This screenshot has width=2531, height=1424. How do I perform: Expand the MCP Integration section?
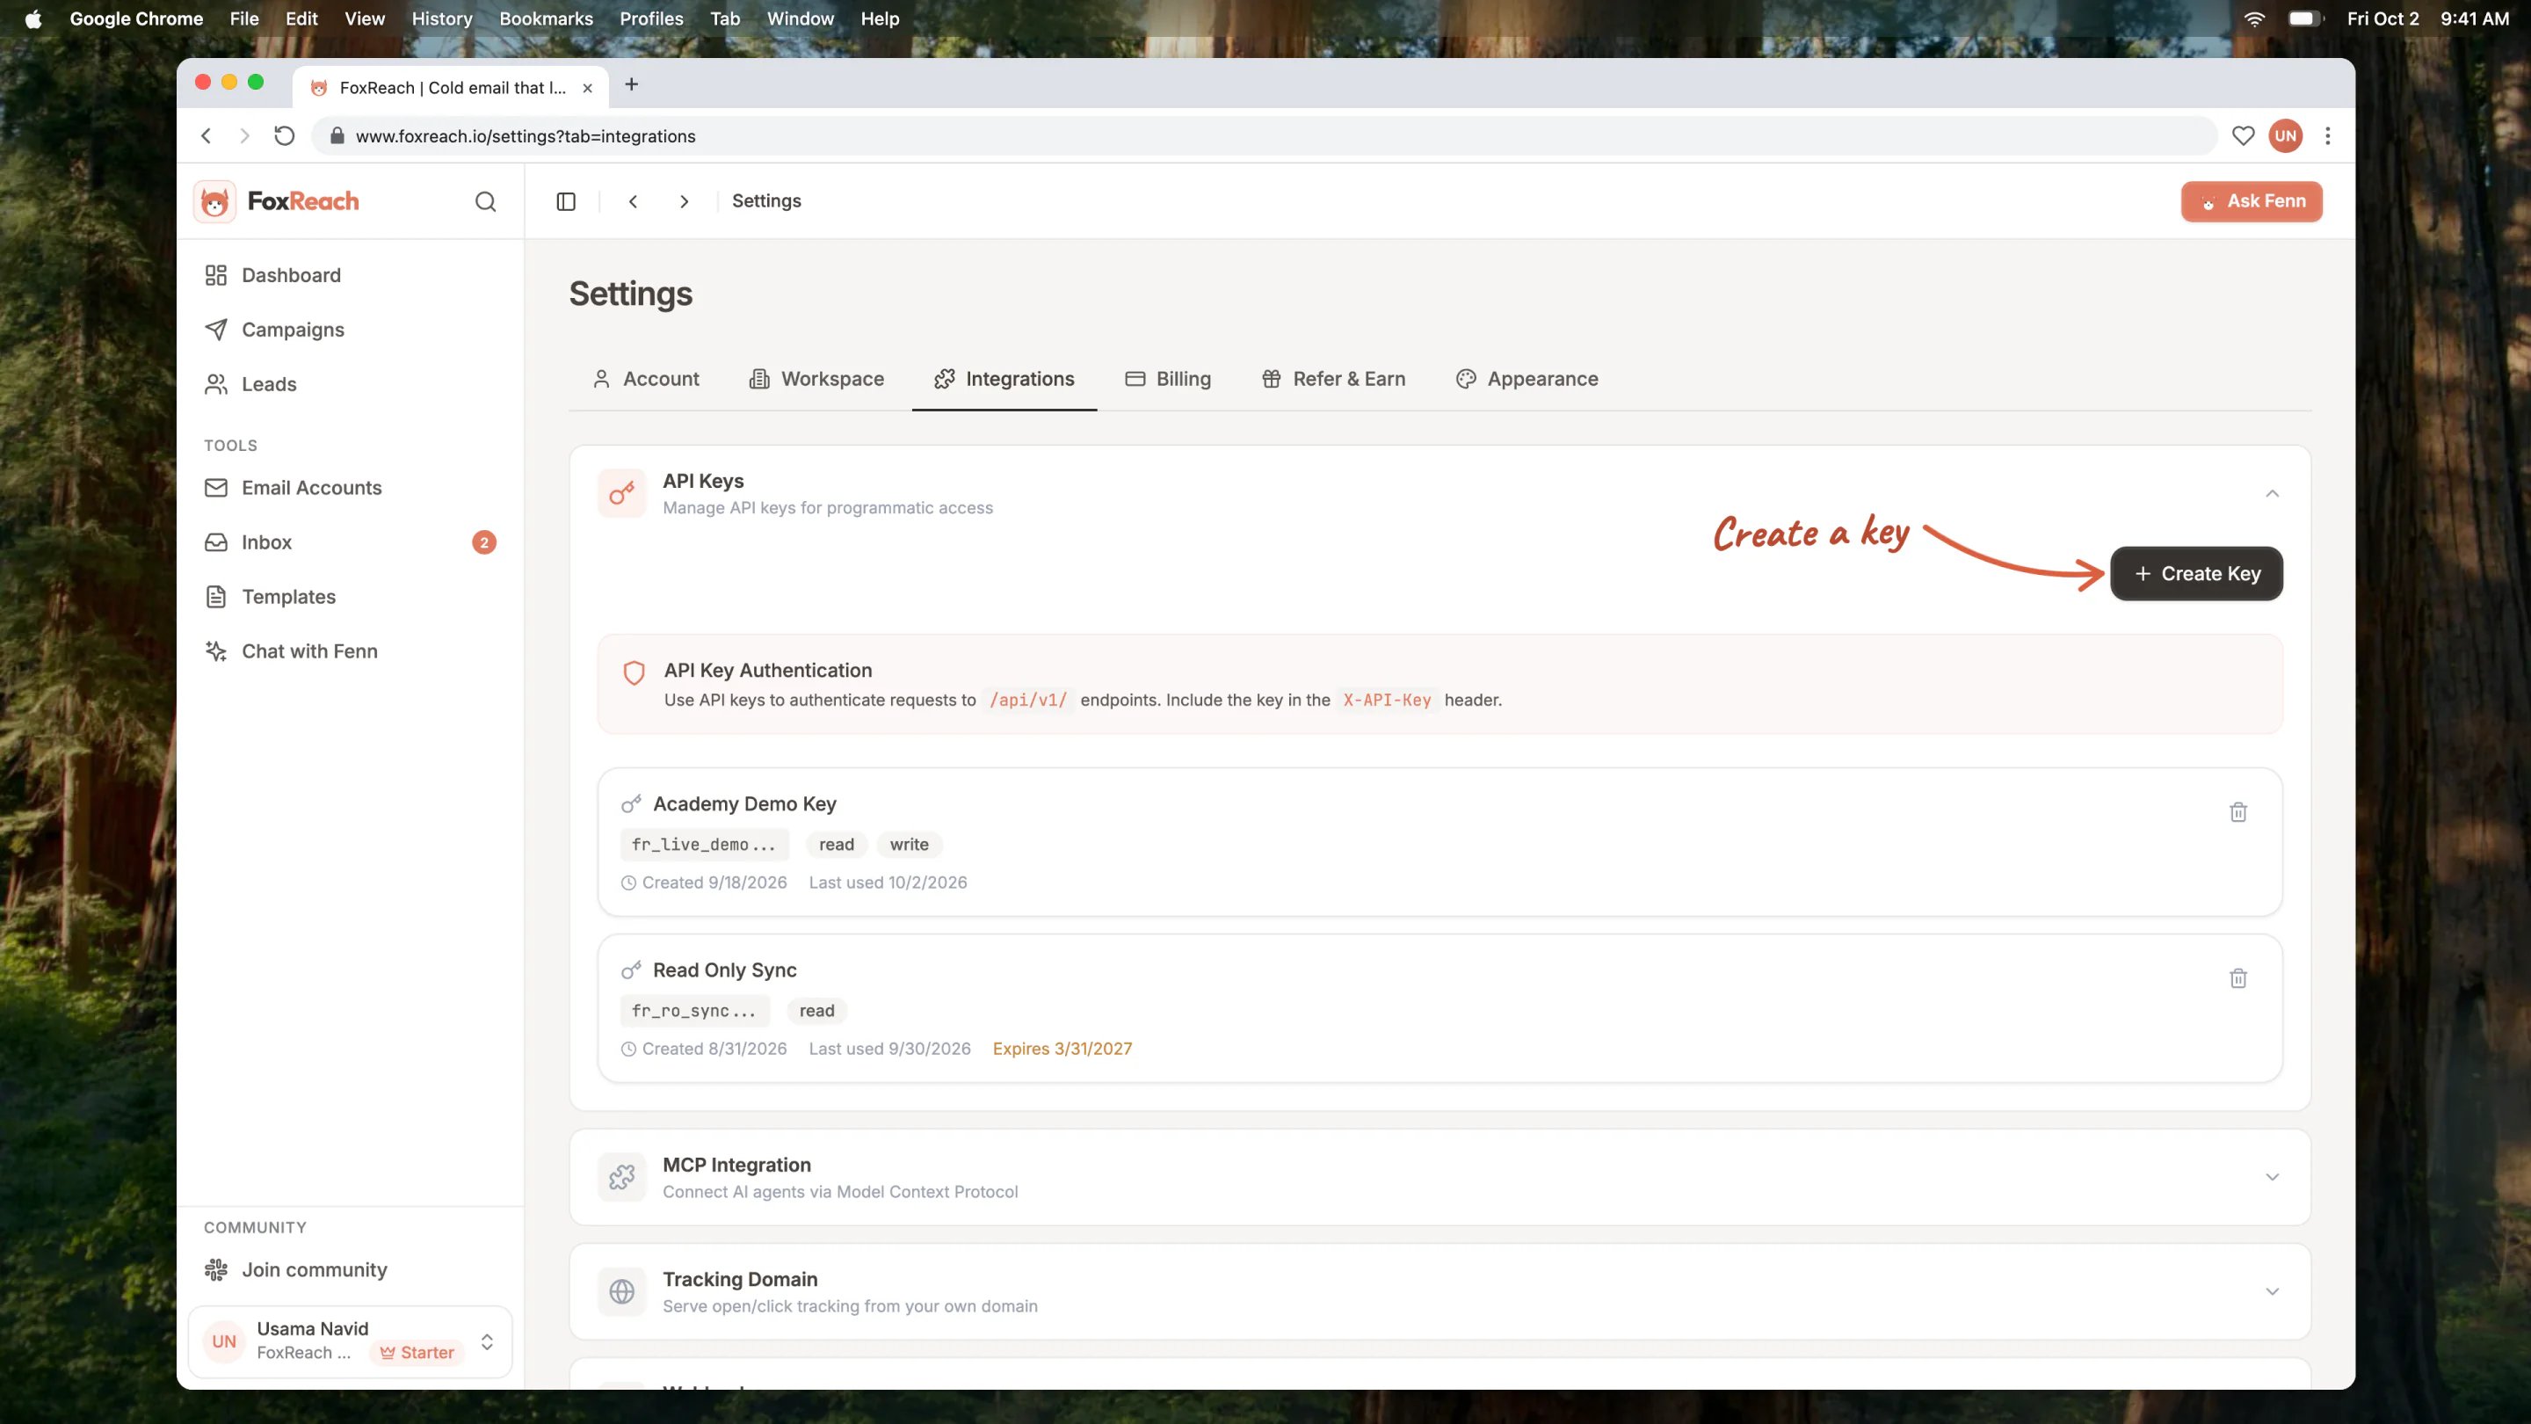[x=2272, y=1177]
